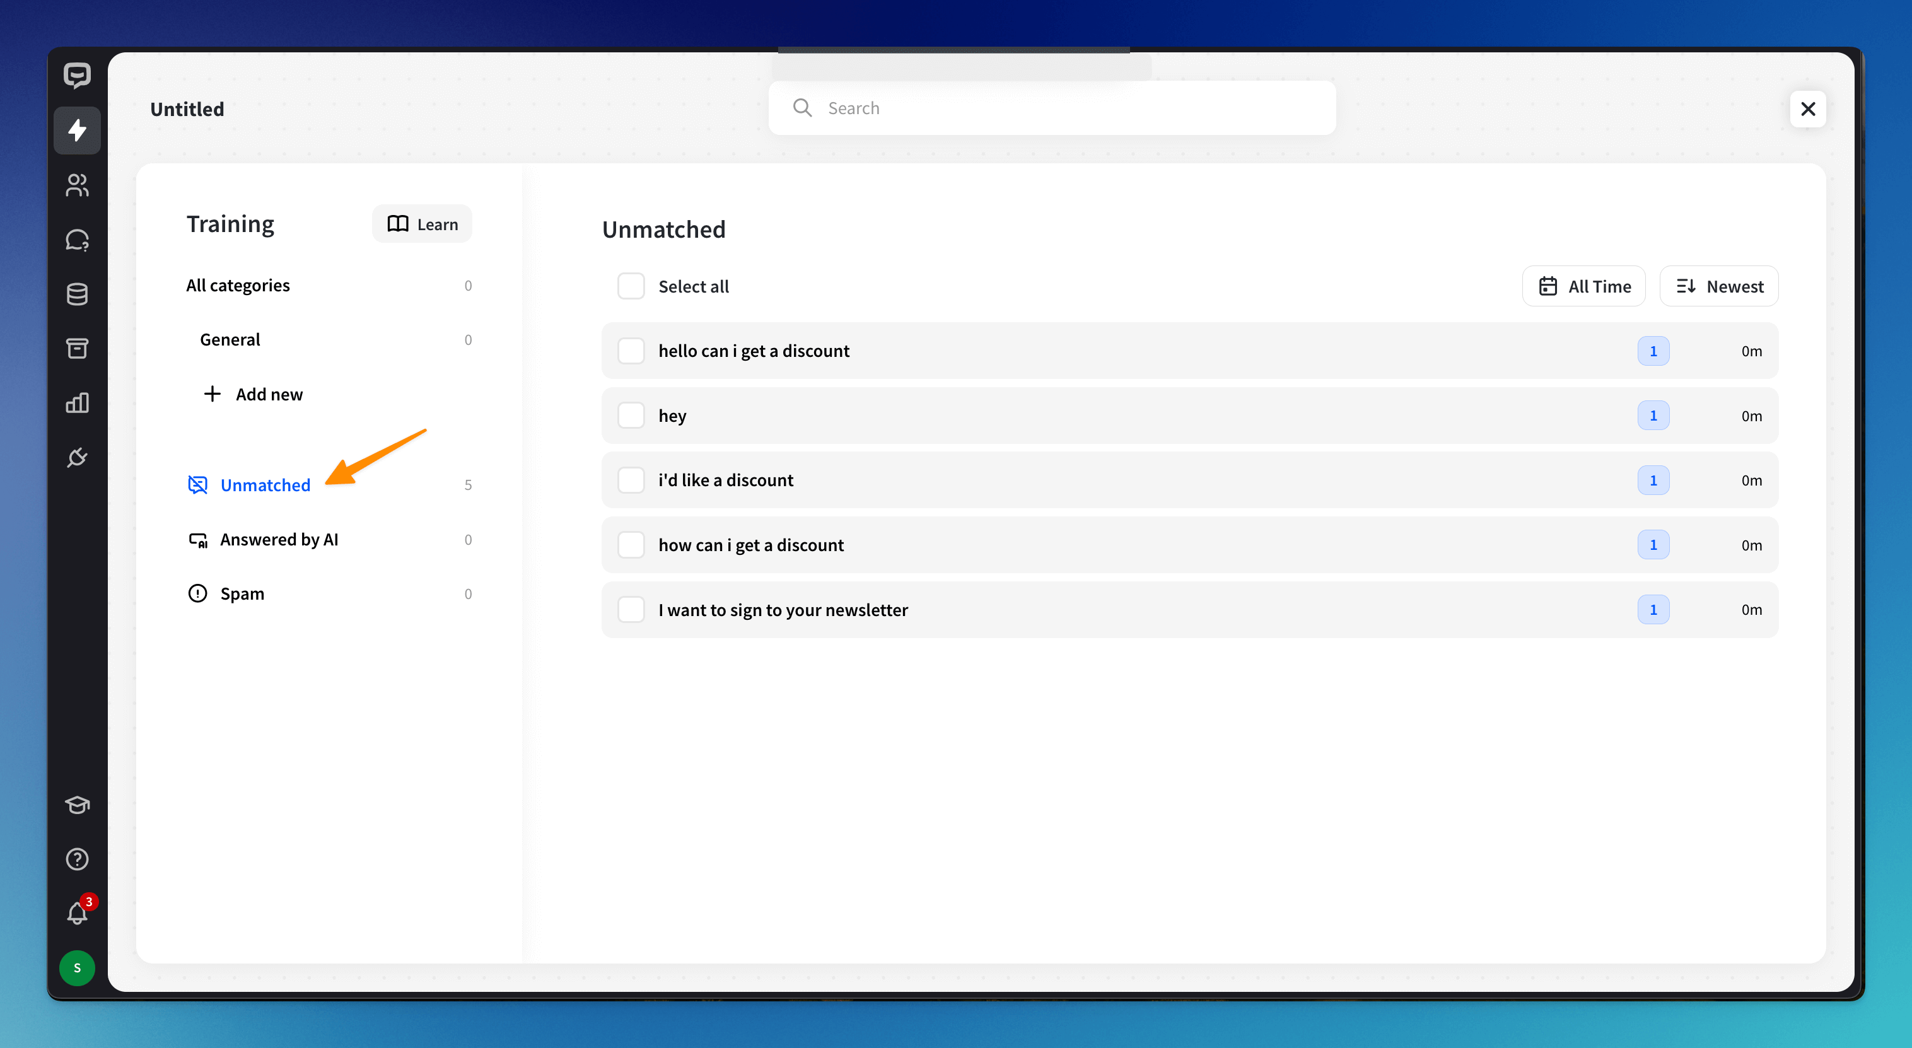Click Add new category

point(254,394)
